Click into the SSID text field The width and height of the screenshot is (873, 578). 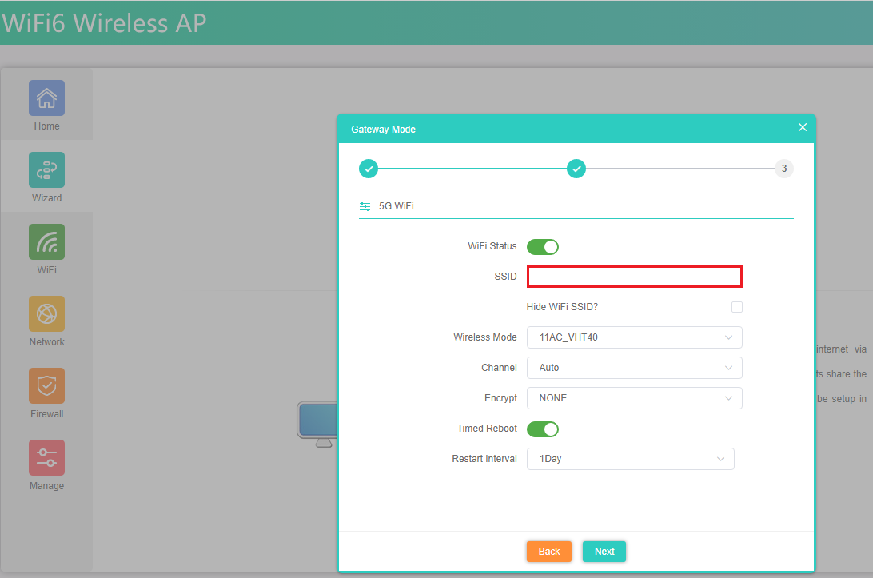pyautogui.click(x=634, y=277)
